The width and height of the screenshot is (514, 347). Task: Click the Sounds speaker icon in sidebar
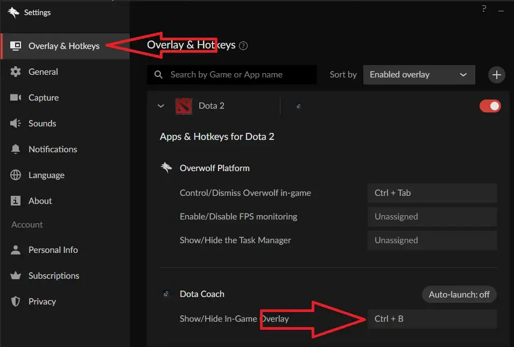pos(16,123)
